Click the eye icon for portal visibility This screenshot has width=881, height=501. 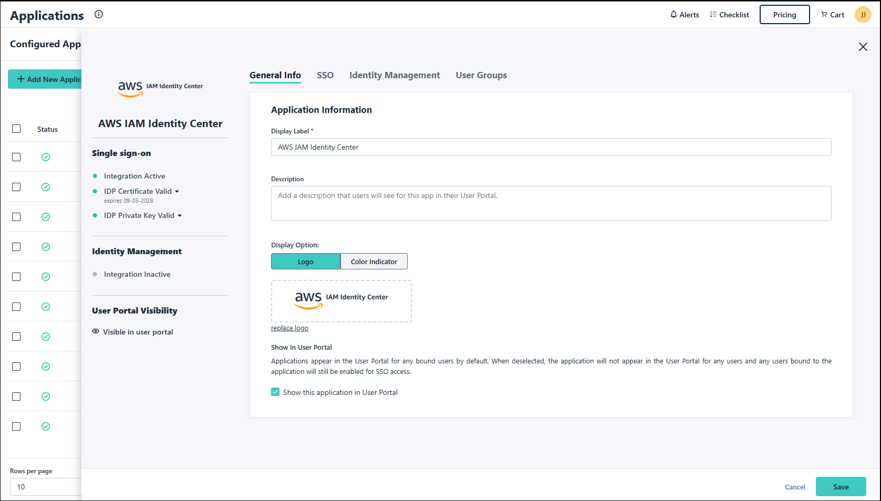[96, 331]
